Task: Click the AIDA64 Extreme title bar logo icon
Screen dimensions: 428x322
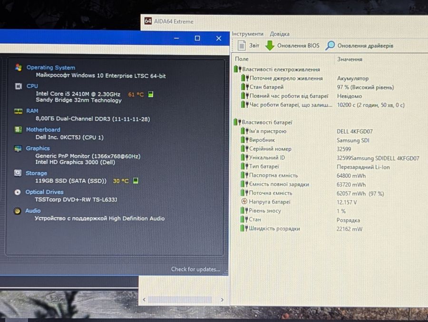Action: pyautogui.click(x=148, y=21)
